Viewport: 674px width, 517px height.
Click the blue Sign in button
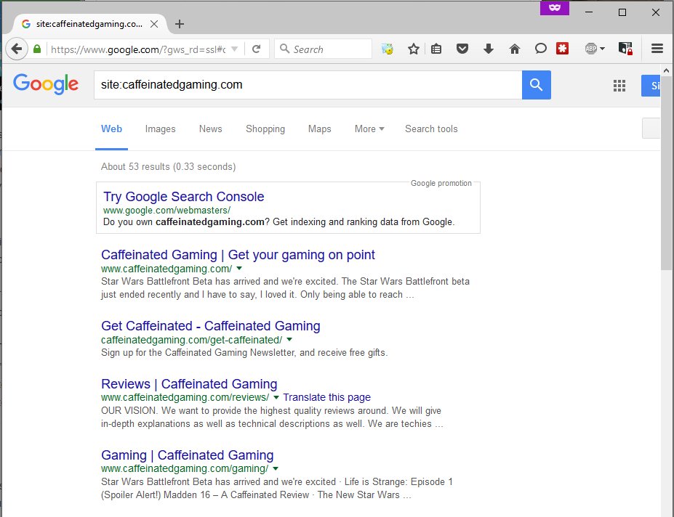pyautogui.click(x=651, y=86)
